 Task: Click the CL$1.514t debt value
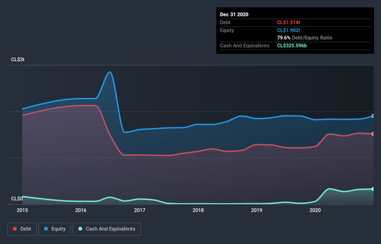[289, 22]
